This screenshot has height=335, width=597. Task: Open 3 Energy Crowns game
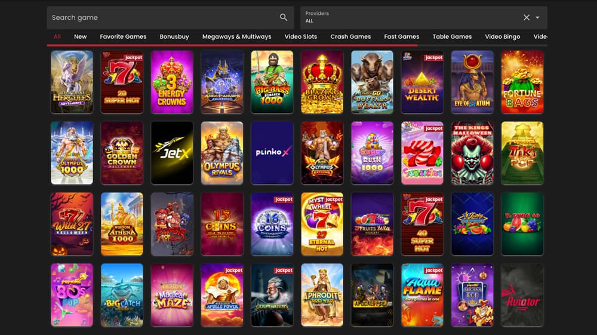pos(172,82)
